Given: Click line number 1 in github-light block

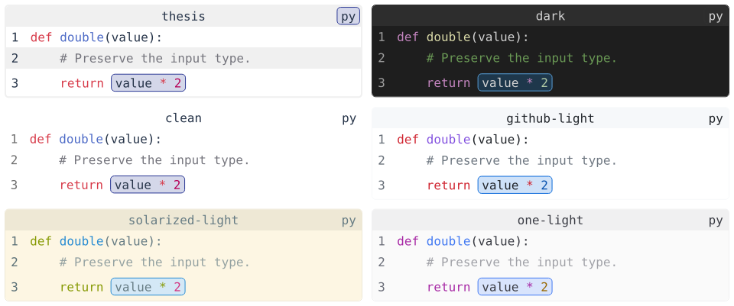Looking at the screenshot, I should pos(381,140).
